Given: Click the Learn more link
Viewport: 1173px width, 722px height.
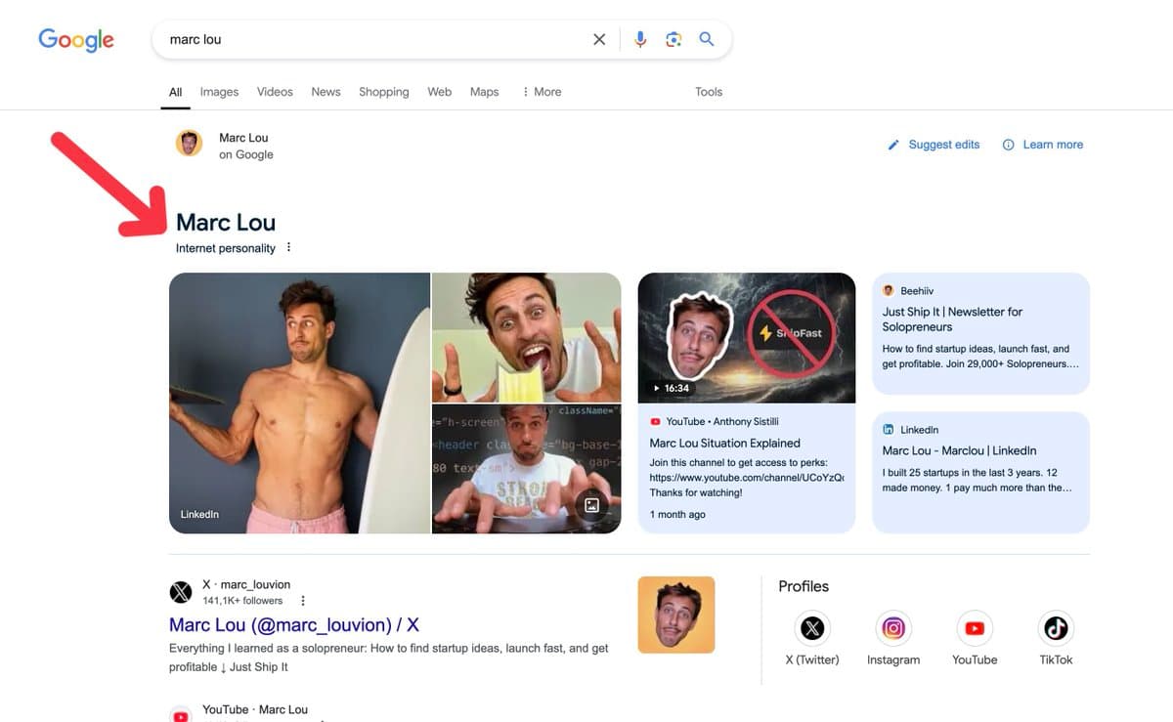Looking at the screenshot, I should pos(1053,145).
